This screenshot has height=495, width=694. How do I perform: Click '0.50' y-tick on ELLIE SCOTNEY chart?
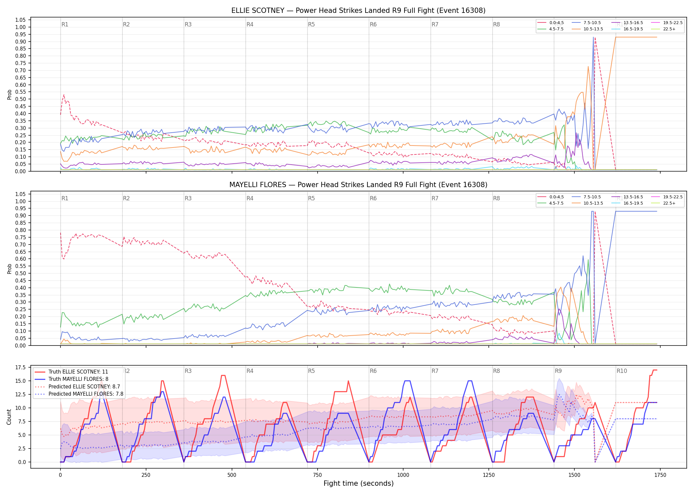tap(20, 99)
